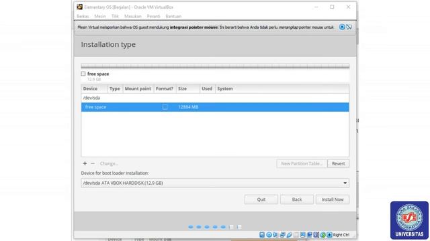Open the Tilik menu

tap(115, 16)
